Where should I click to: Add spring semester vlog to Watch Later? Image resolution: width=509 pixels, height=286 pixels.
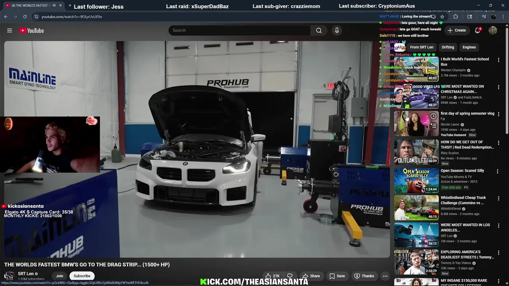(433, 116)
